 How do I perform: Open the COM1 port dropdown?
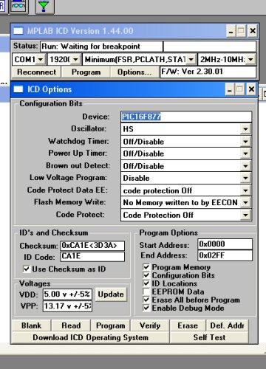pyautogui.click(x=41, y=59)
